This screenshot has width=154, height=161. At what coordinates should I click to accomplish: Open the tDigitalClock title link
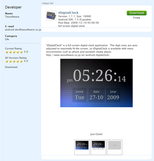click(x=69, y=13)
